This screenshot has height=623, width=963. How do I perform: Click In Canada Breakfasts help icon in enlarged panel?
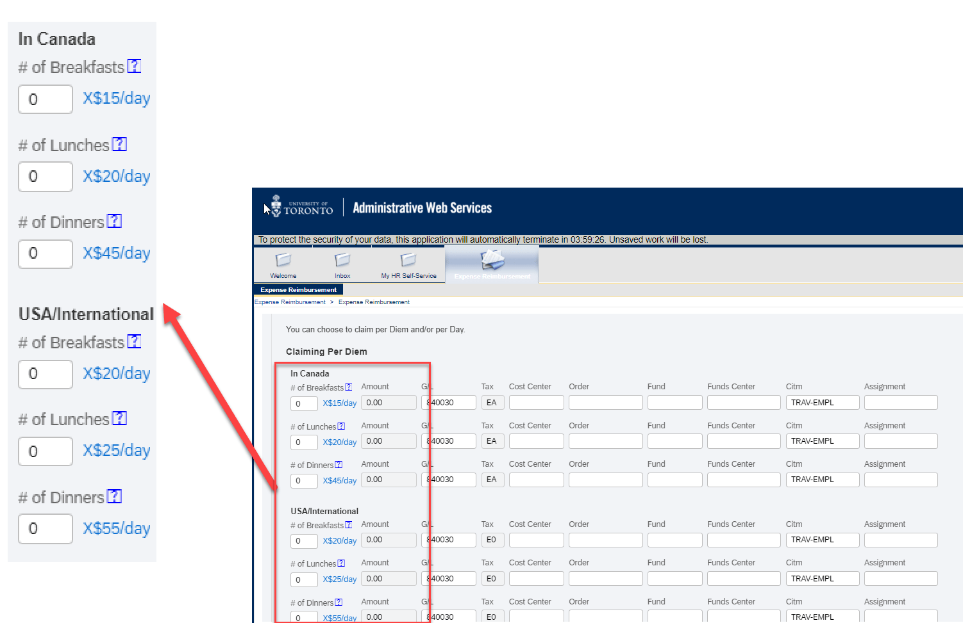134,66
